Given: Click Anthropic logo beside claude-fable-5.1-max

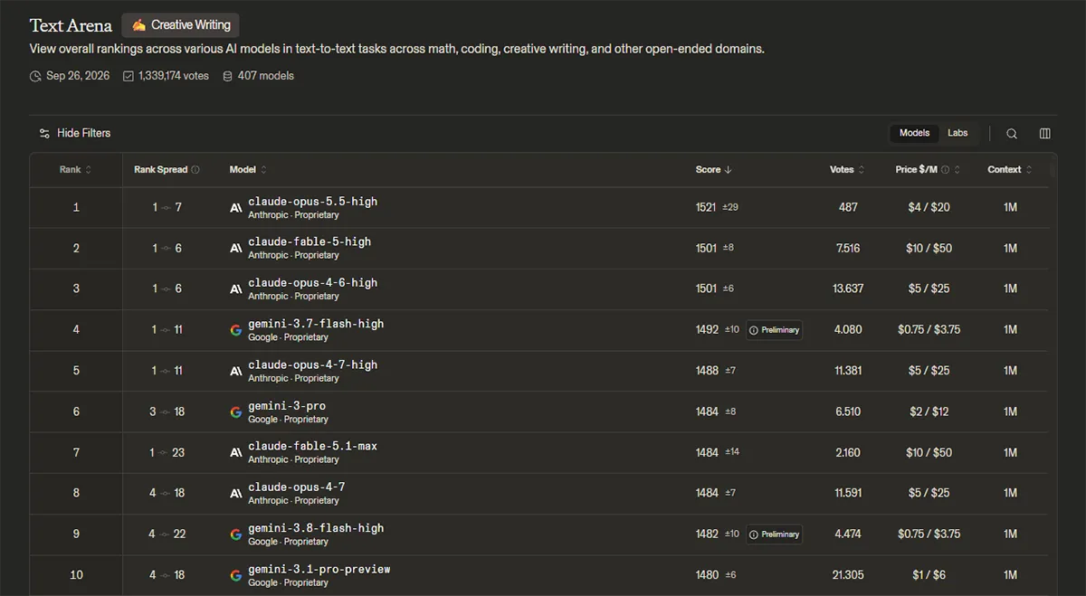Looking at the screenshot, I should (x=236, y=453).
